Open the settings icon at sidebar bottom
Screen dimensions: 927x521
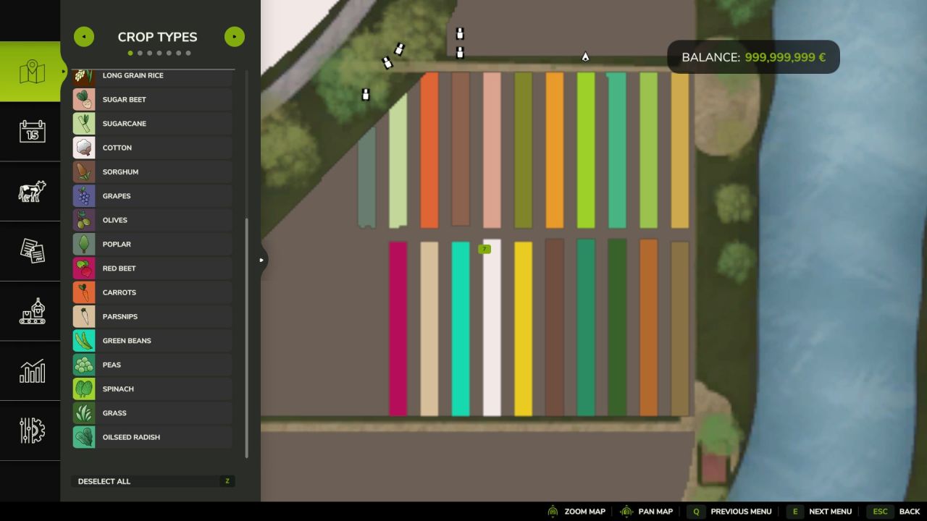tap(30, 431)
